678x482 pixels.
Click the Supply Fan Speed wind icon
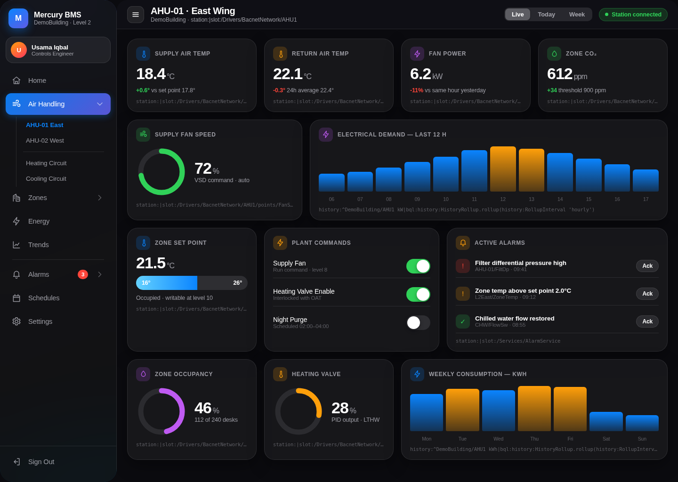click(143, 135)
